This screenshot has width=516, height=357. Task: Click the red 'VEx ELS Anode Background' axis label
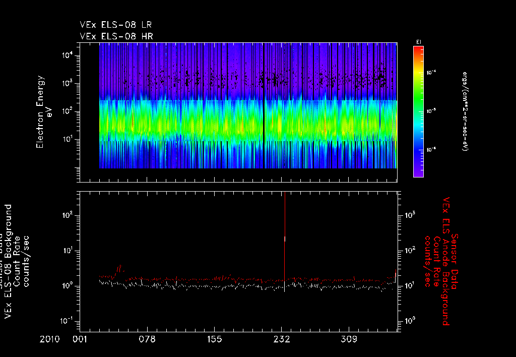pos(445,261)
